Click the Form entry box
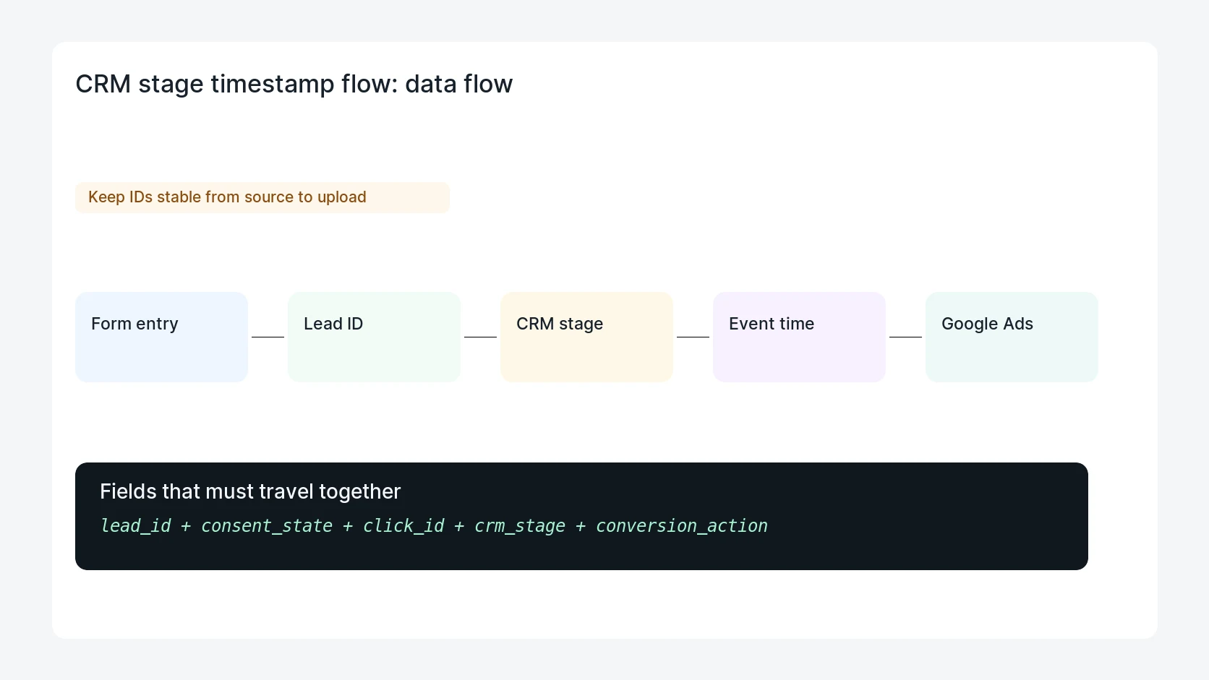The image size is (1209, 680). (x=161, y=337)
